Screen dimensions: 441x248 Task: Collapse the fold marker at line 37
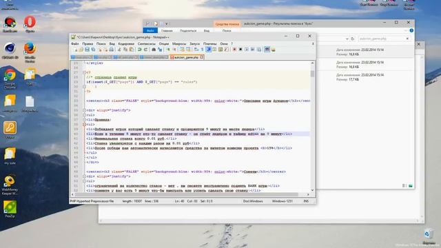pos(84,120)
